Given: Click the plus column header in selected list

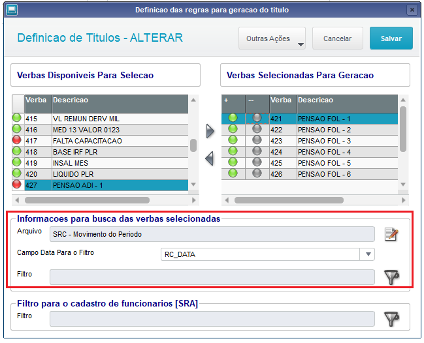Looking at the screenshot, I should [x=233, y=104].
